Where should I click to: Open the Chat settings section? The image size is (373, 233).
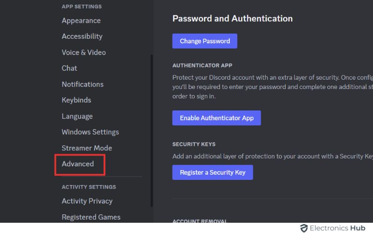[69, 68]
